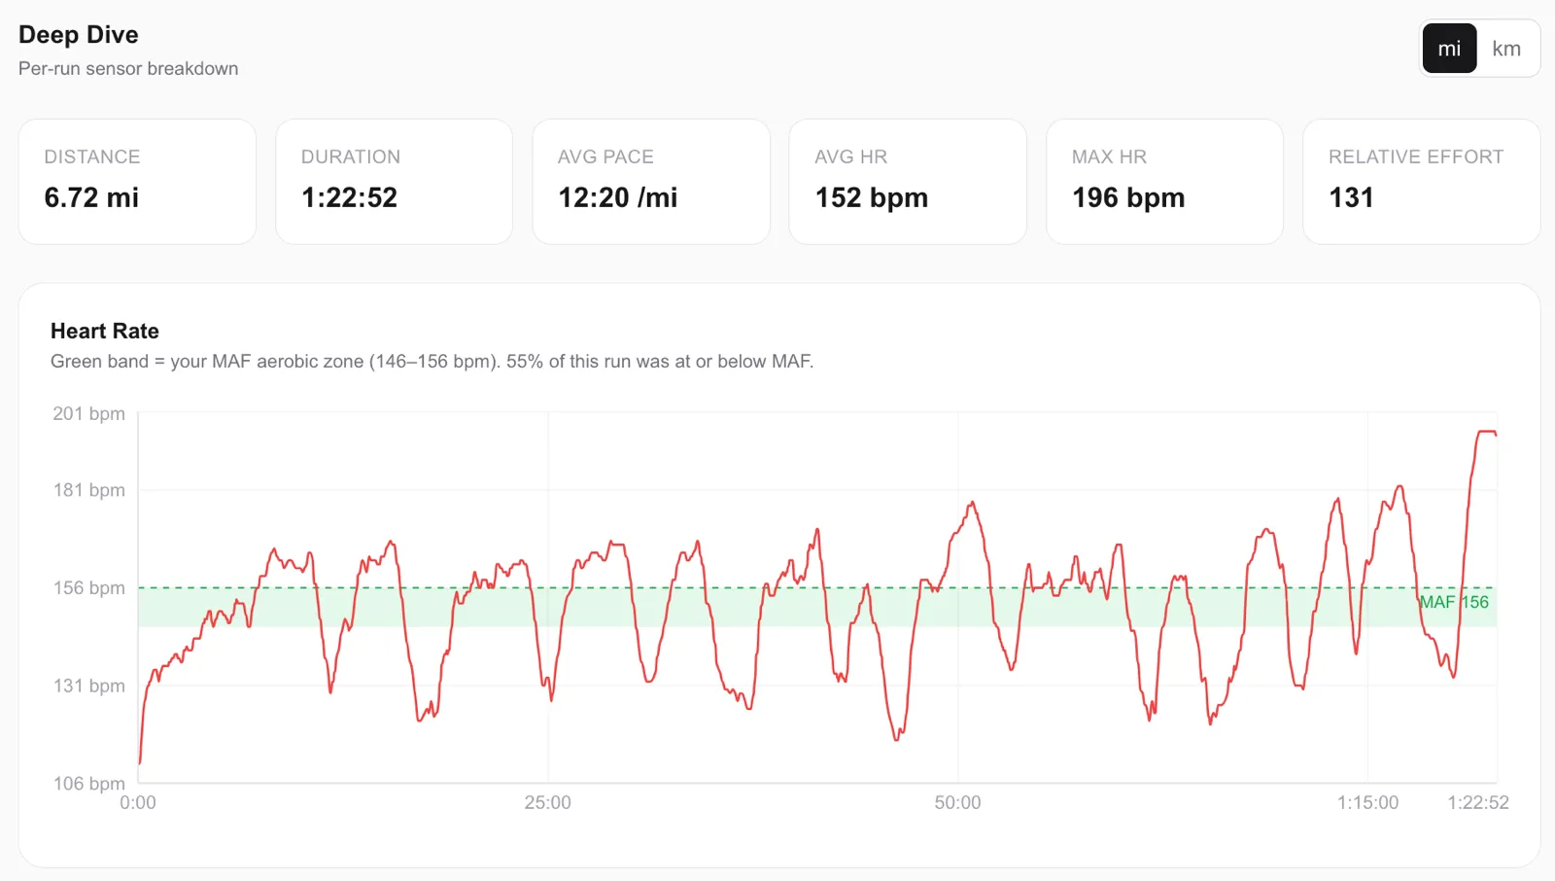Click the 201 bpm axis label
This screenshot has height=881, width=1555.
[x=88, y=413]
